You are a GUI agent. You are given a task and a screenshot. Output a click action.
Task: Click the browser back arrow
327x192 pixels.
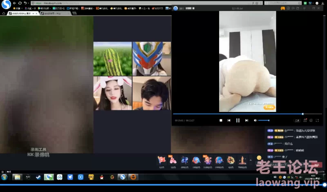point(14,3)
